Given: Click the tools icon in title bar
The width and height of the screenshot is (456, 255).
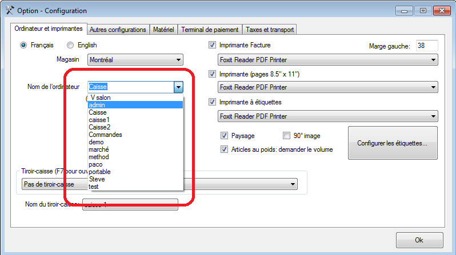Looking at the screenshot, I should 10,10.
